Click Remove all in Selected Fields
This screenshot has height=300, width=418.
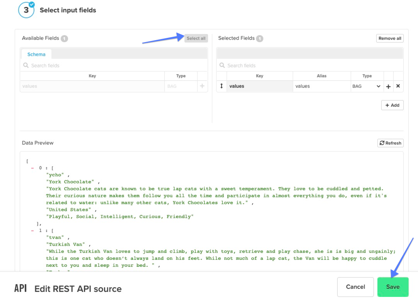point(389,38)
